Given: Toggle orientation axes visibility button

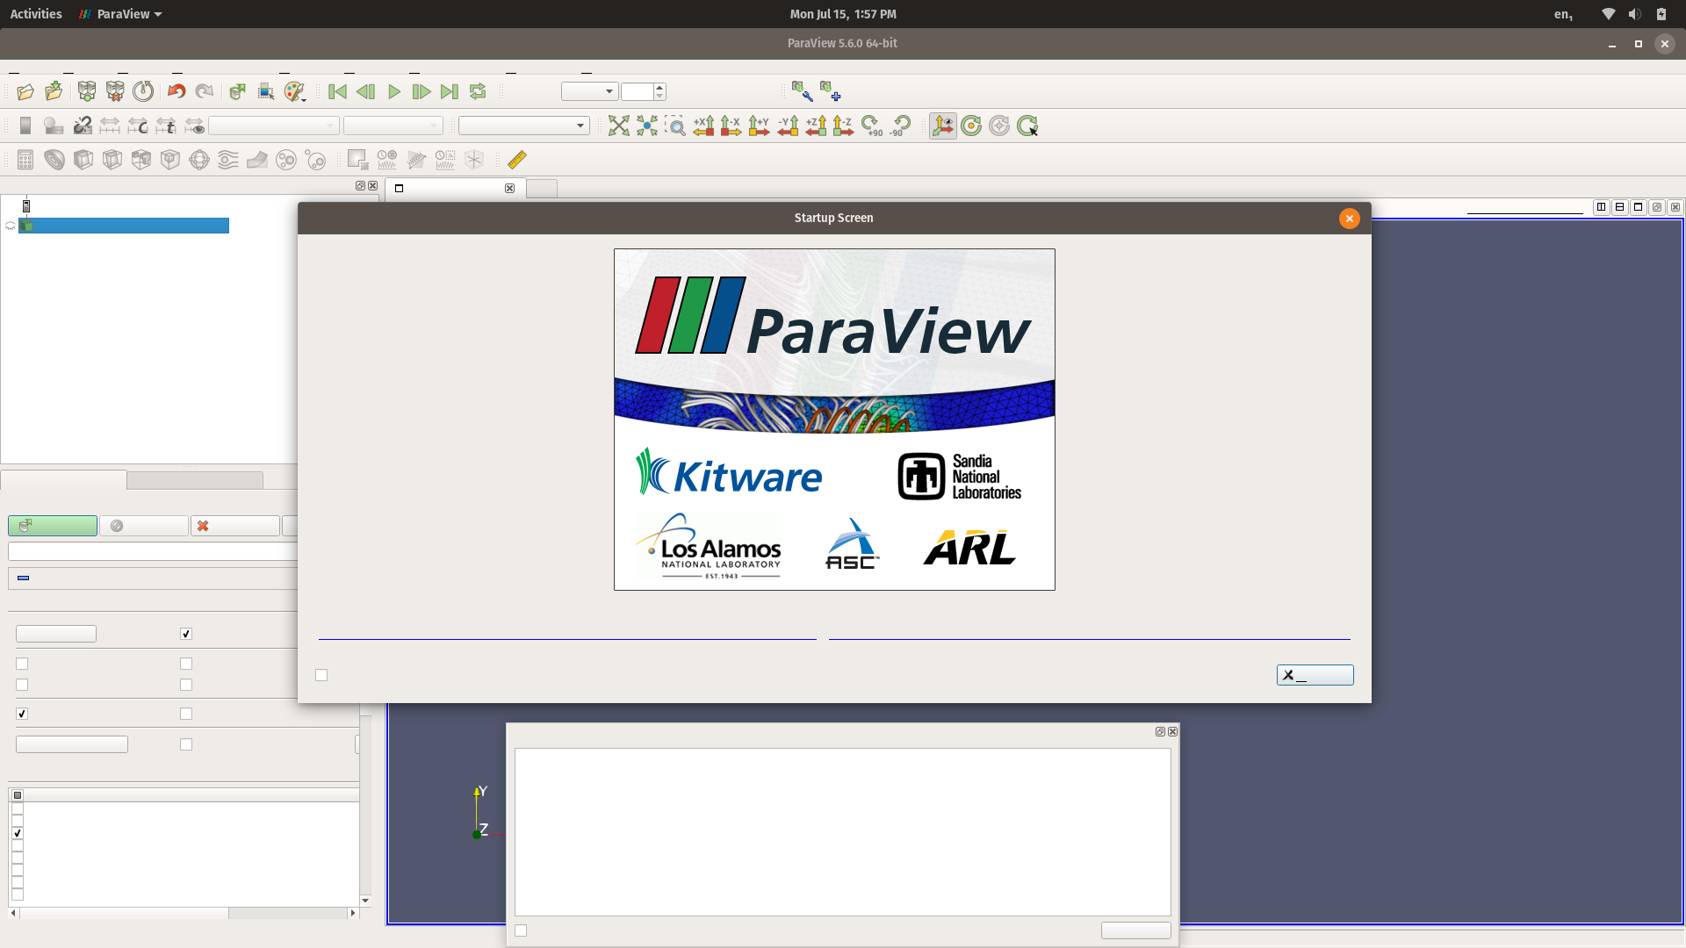Looking at the screenshot, I should pyautogui.click(x=943, y=126).
